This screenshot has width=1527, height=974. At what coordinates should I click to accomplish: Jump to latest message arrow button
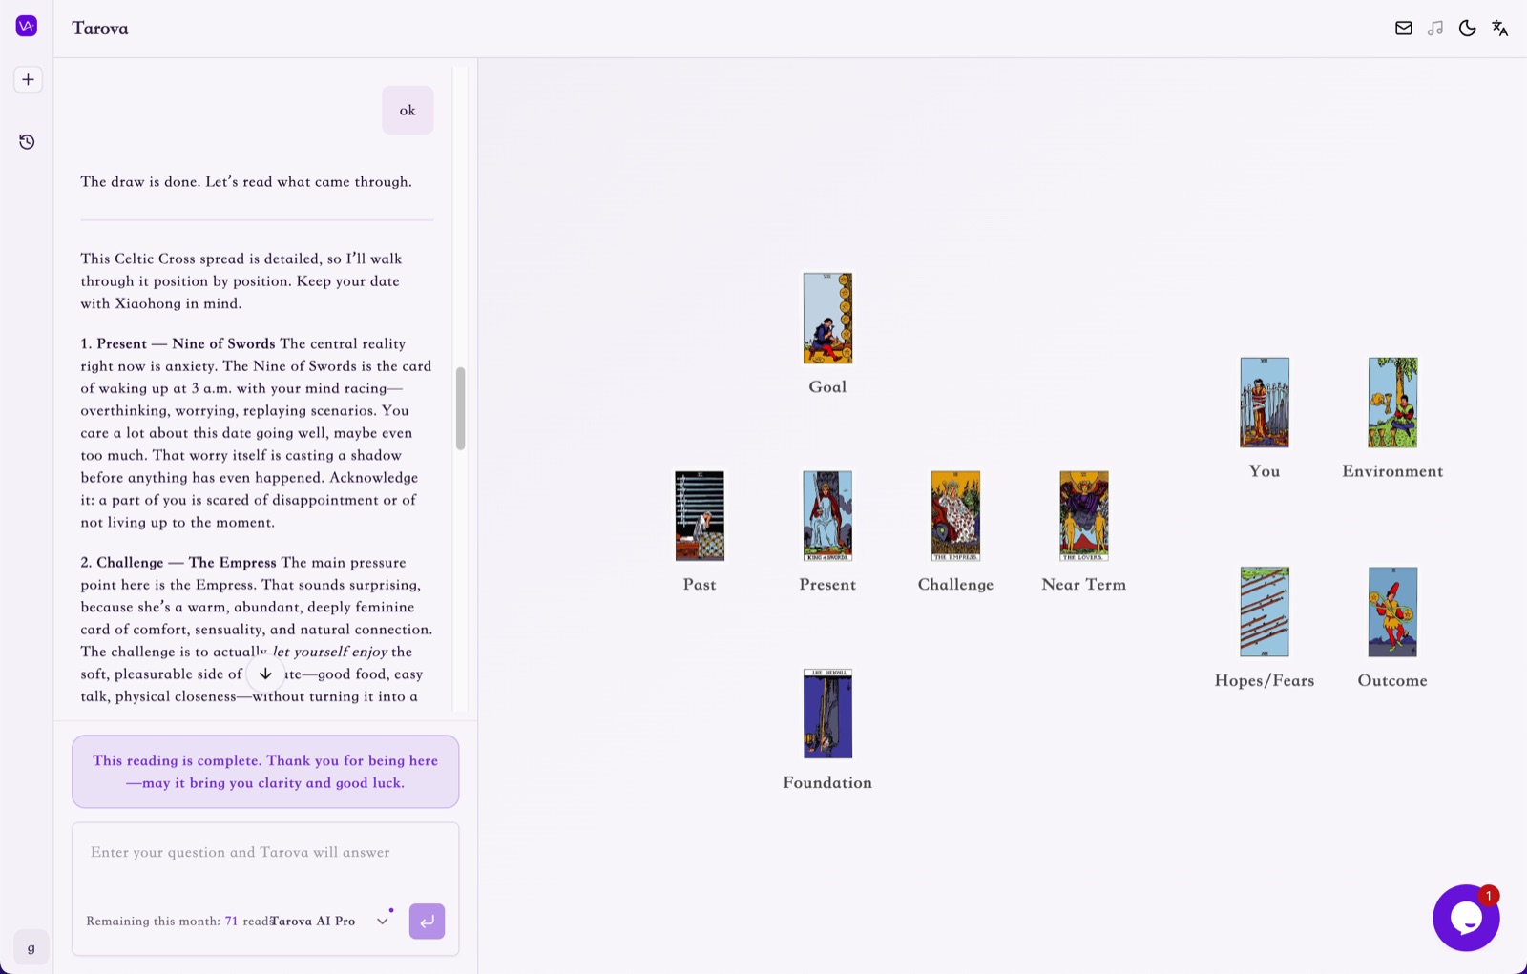pyautogui.click(x=265, y=674)
